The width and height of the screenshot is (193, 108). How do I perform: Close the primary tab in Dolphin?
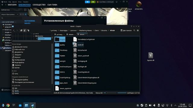point(64,34)
